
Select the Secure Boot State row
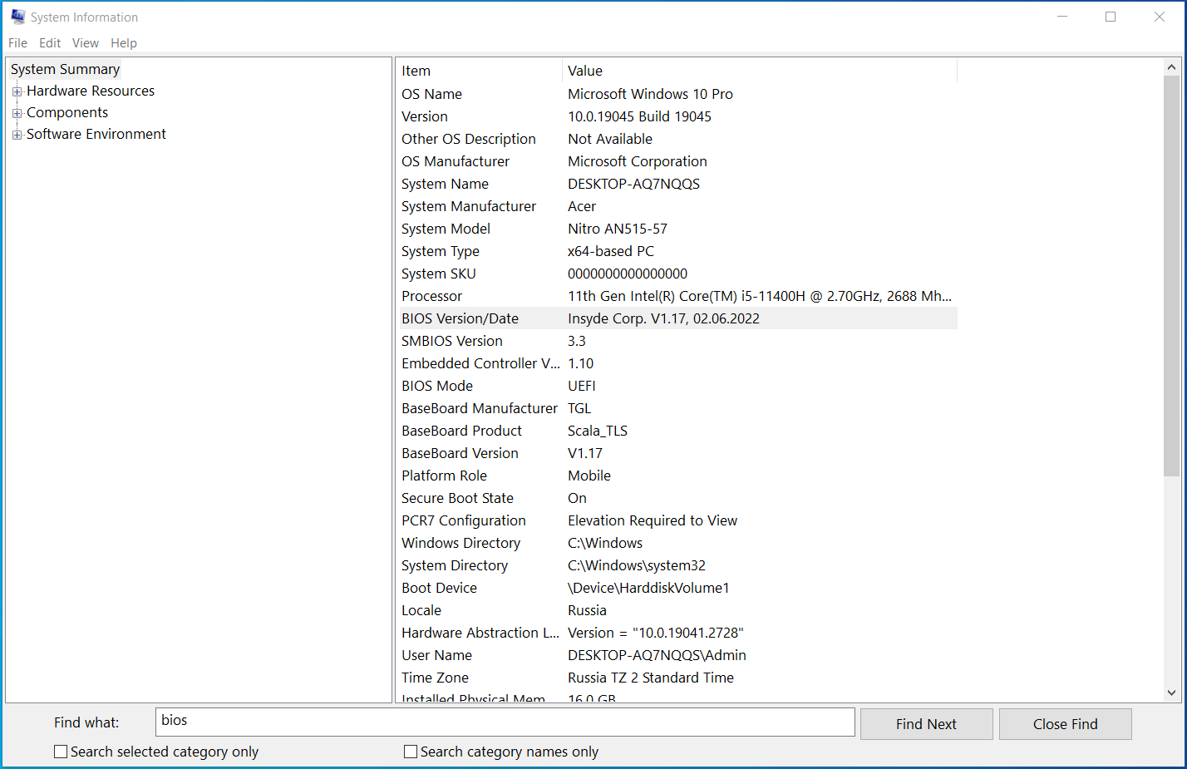click(677, 498)
